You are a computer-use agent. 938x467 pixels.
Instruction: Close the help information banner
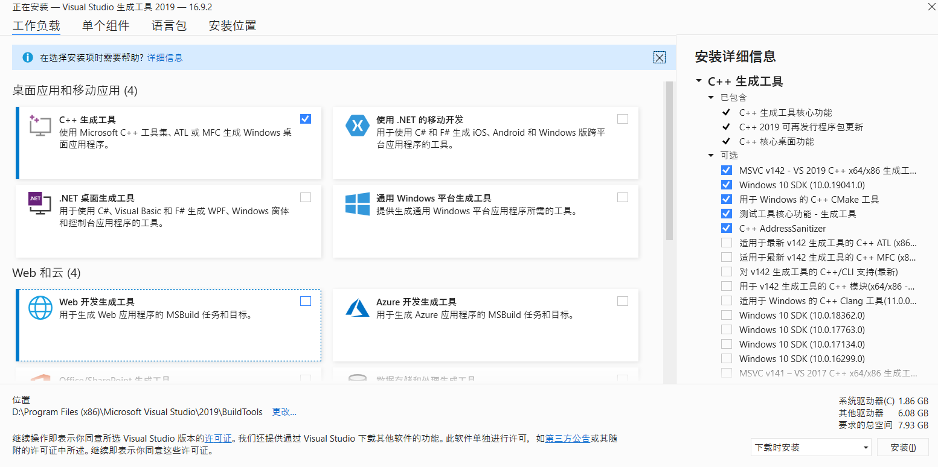click(660, 58)
